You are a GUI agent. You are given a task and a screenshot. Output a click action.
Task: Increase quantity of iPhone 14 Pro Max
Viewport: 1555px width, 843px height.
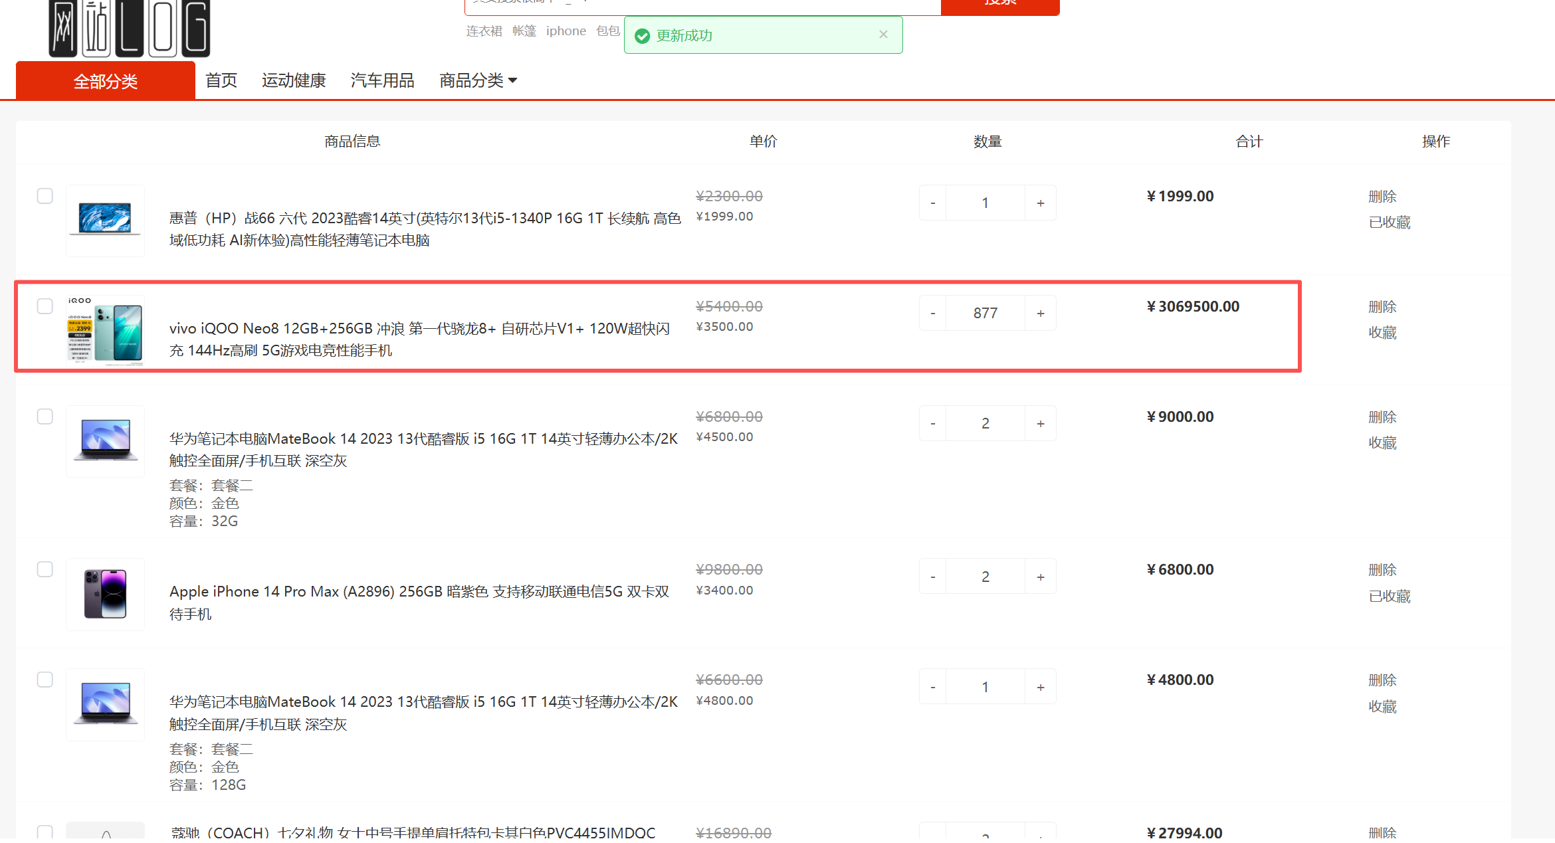[1041, 577]
